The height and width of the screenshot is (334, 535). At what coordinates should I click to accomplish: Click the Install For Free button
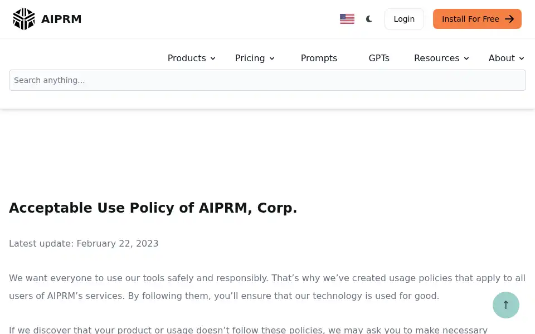click(x=477, y=19)
